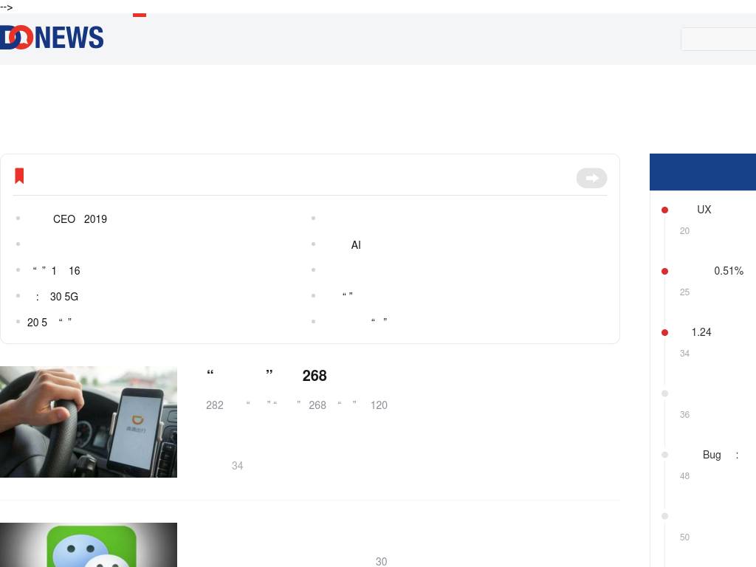
Task: Open the WeChat logo article thumbnail
Action: coord(89,545)
